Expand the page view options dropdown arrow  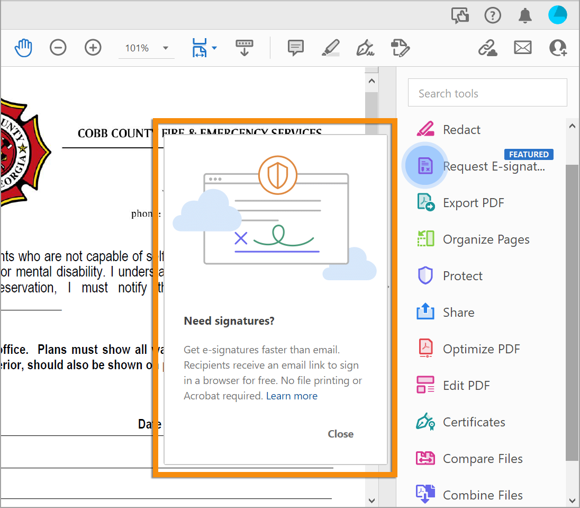214,48
